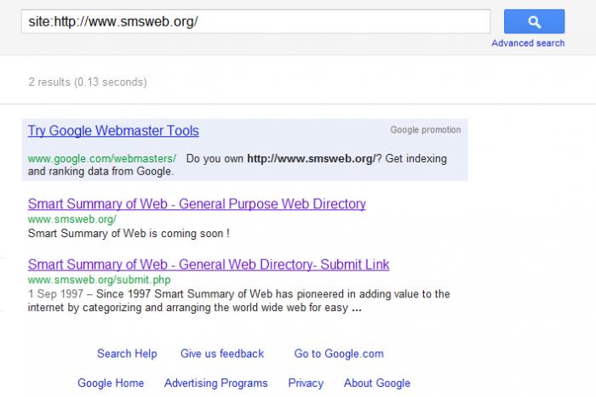Screen dimensions: 596x397
Task: Click the www.google.com/webmasters/ green URL
Action: [101, 158]
